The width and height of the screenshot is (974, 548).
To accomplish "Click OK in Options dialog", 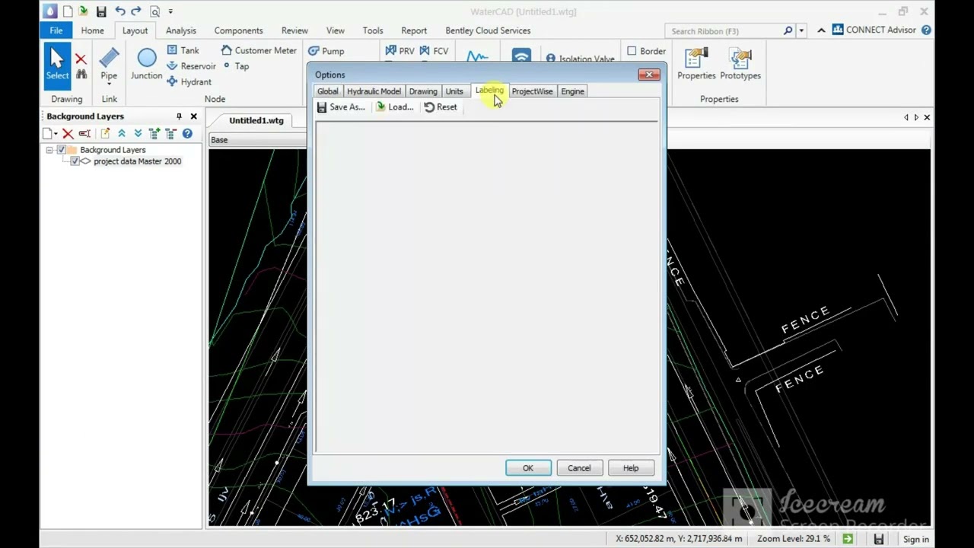I will pos(528,468).
